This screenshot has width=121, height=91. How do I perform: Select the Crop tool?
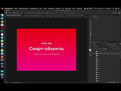point(90,27)
